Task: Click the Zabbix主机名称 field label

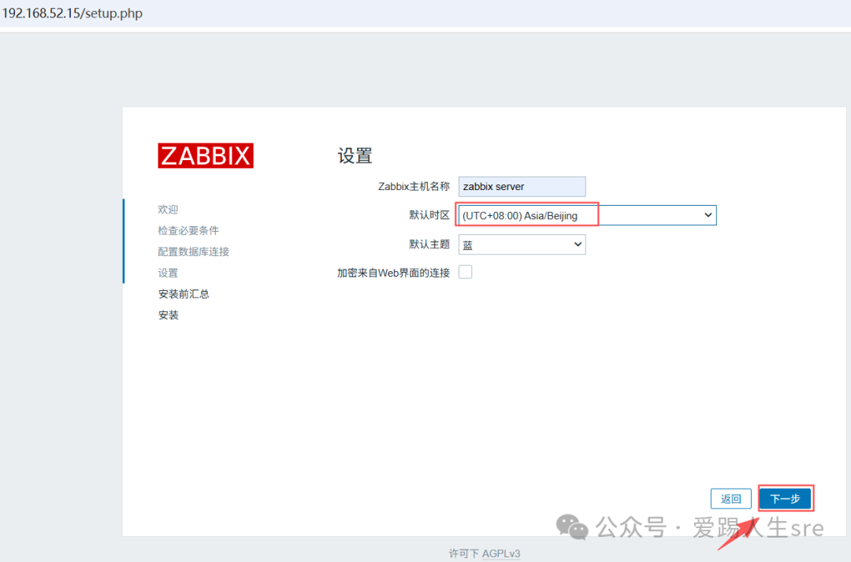Action: [414, 187]
